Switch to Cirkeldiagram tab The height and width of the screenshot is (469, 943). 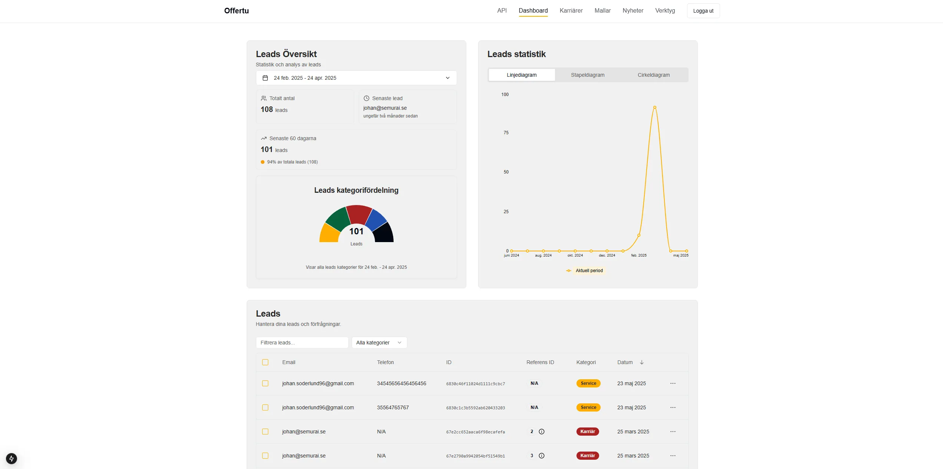tap(654, 75)
